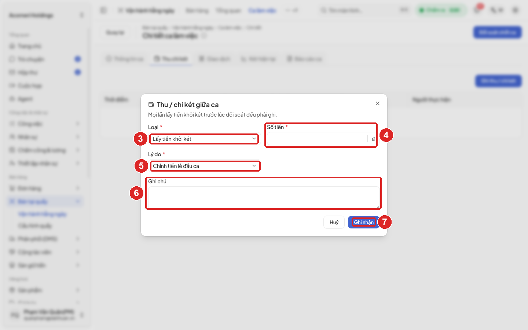
Task: Click the đ currency suffix in the amount field
Action: click(x=373, y=139)
